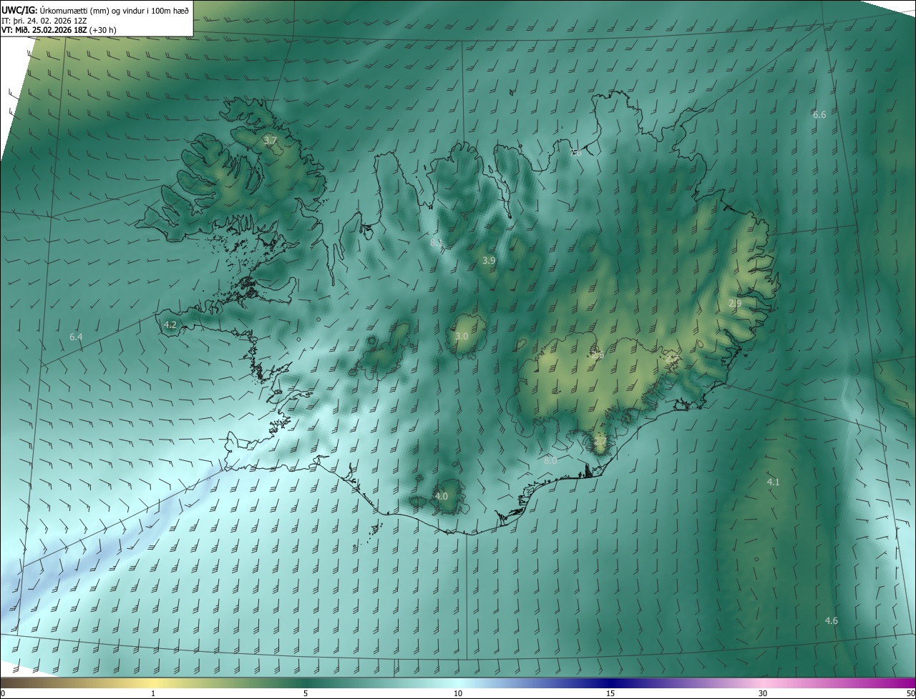This screenshot has height=699, width=916.
Task: Click the 7.6 value on the map
Action: click(x=575, y=152)
